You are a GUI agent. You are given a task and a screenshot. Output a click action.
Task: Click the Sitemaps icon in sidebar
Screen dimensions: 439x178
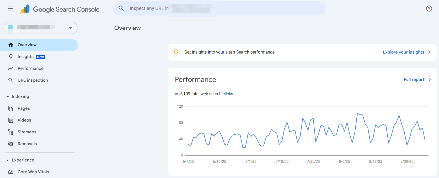(x=11, y=132)
